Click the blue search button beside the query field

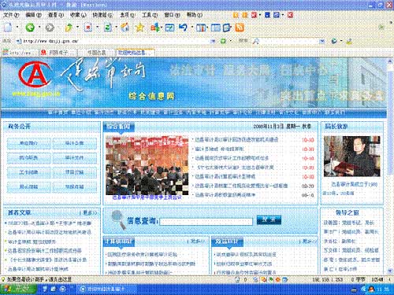click(269, 219)
